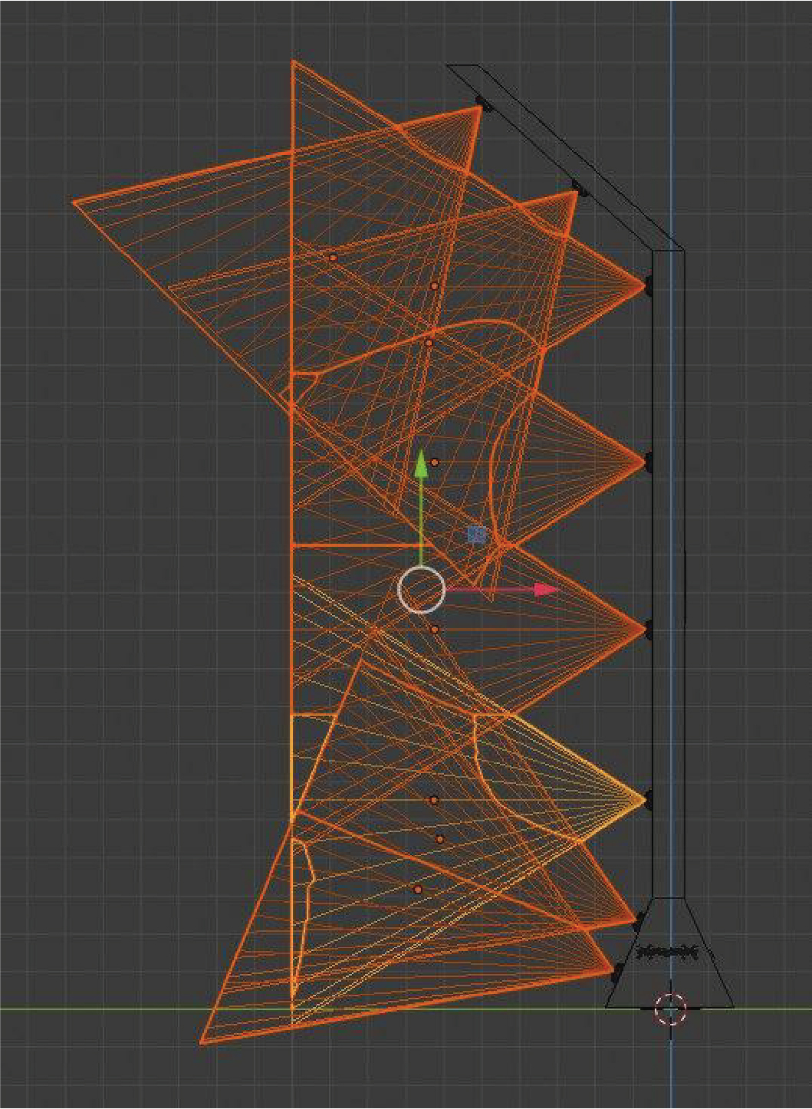
Task: Click the angled top arm of the black pole
Action: pyautogui.click(x=567, y=159)
